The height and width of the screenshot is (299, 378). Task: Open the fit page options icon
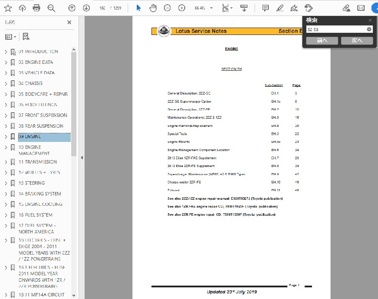(x=225, y=8)
